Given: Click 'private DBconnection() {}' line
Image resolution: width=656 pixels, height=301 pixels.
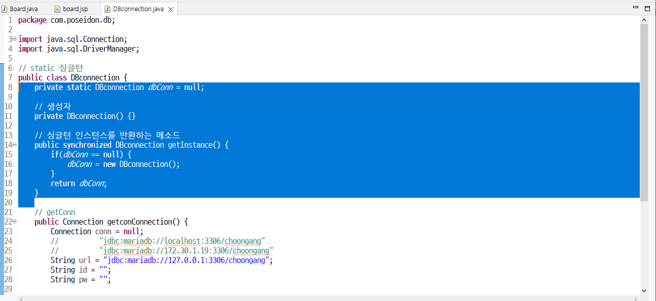Looking at the screenshot, I should click(x=85, y=116).
